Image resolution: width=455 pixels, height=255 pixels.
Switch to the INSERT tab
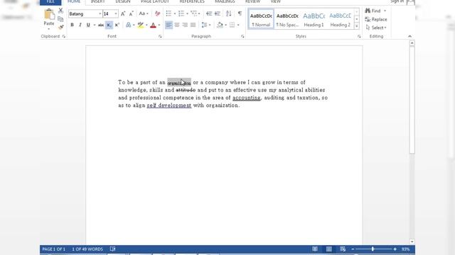point(98,1)
